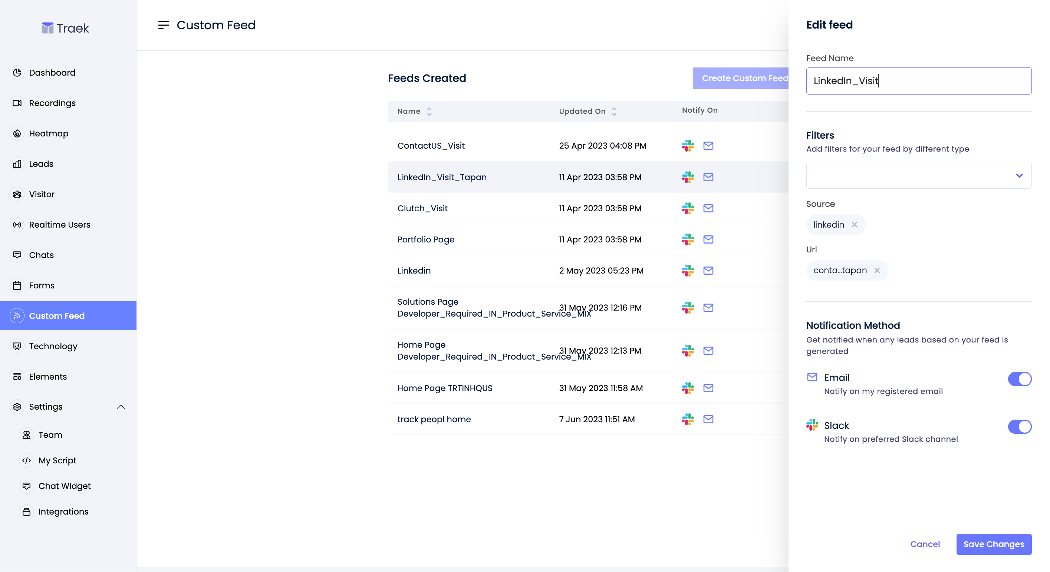The width and height of the screenshot is (1050, 572).
Task: Click the Realtime Users broadcast icon
Action: [17, 225]
